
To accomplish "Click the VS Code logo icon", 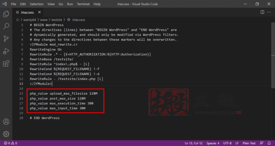I will point(4,4).
